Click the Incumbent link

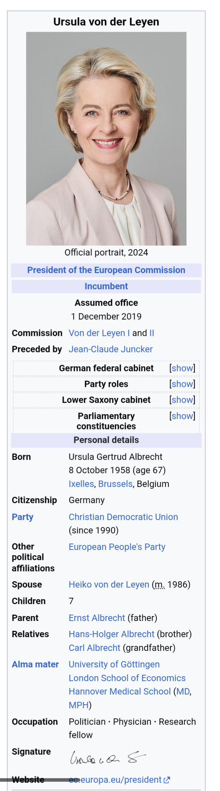point(106,286)
